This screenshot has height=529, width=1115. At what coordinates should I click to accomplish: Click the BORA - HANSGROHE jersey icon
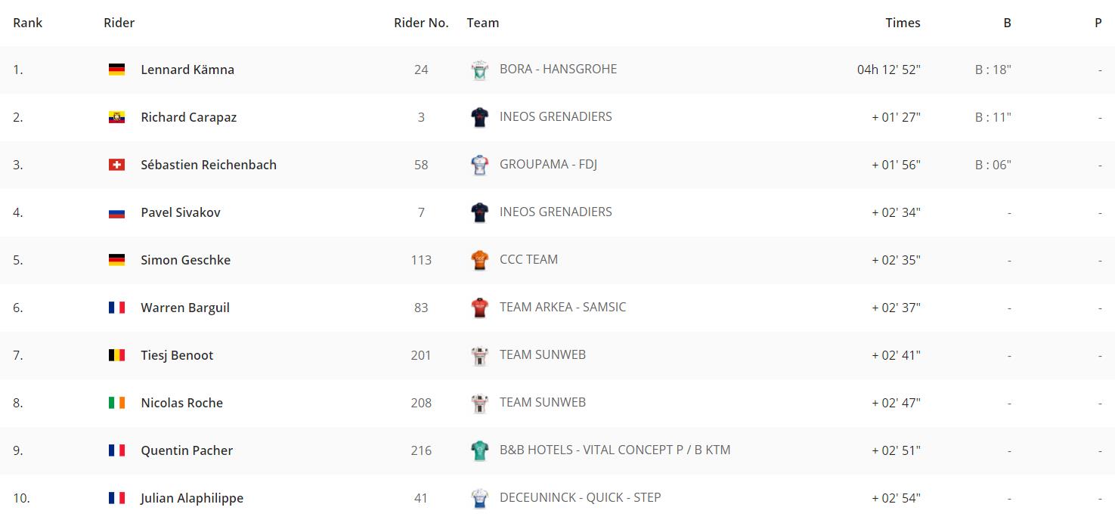tap(479, 70)
